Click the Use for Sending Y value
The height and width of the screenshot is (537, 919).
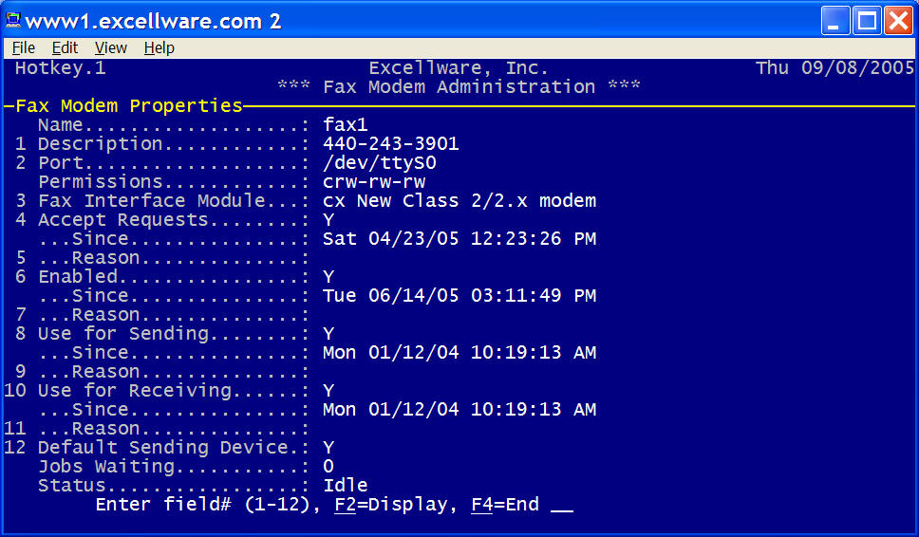coord(328,333)
